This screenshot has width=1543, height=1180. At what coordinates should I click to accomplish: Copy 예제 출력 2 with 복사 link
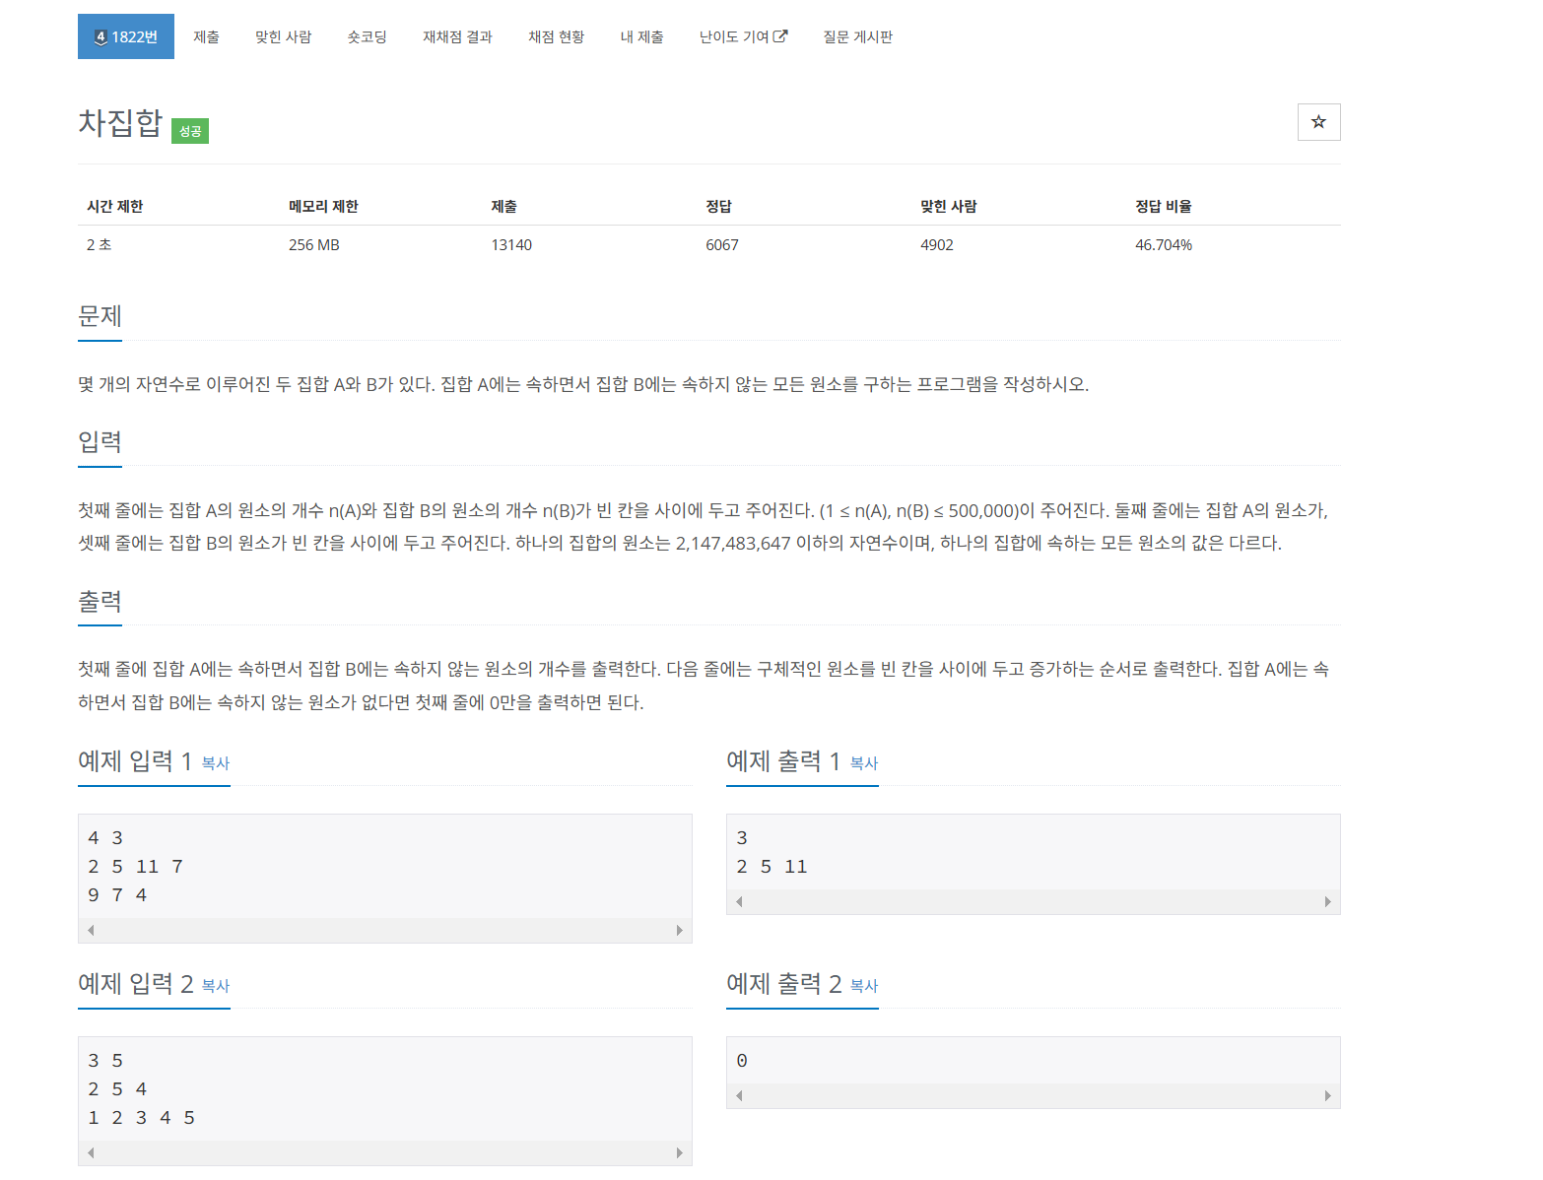click(x=864, y=986)
